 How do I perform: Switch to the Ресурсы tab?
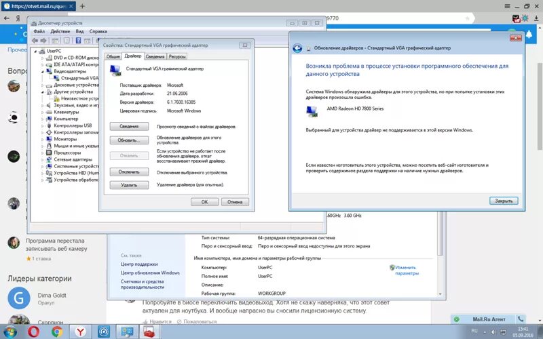point(177,56)
